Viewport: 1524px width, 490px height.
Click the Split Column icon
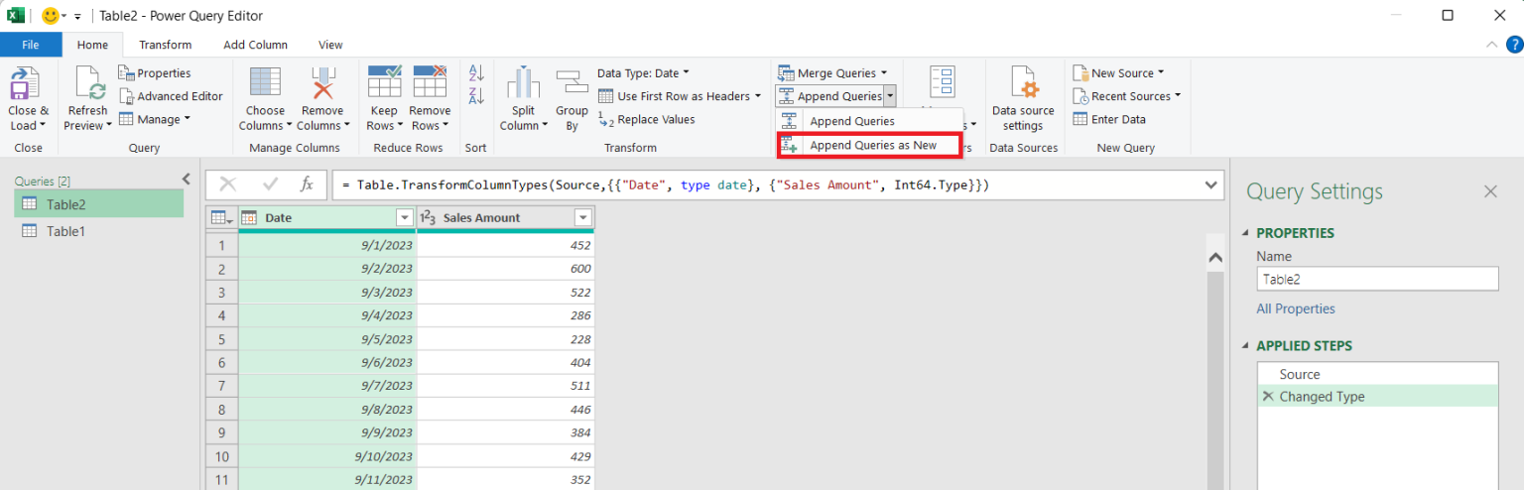523,84
